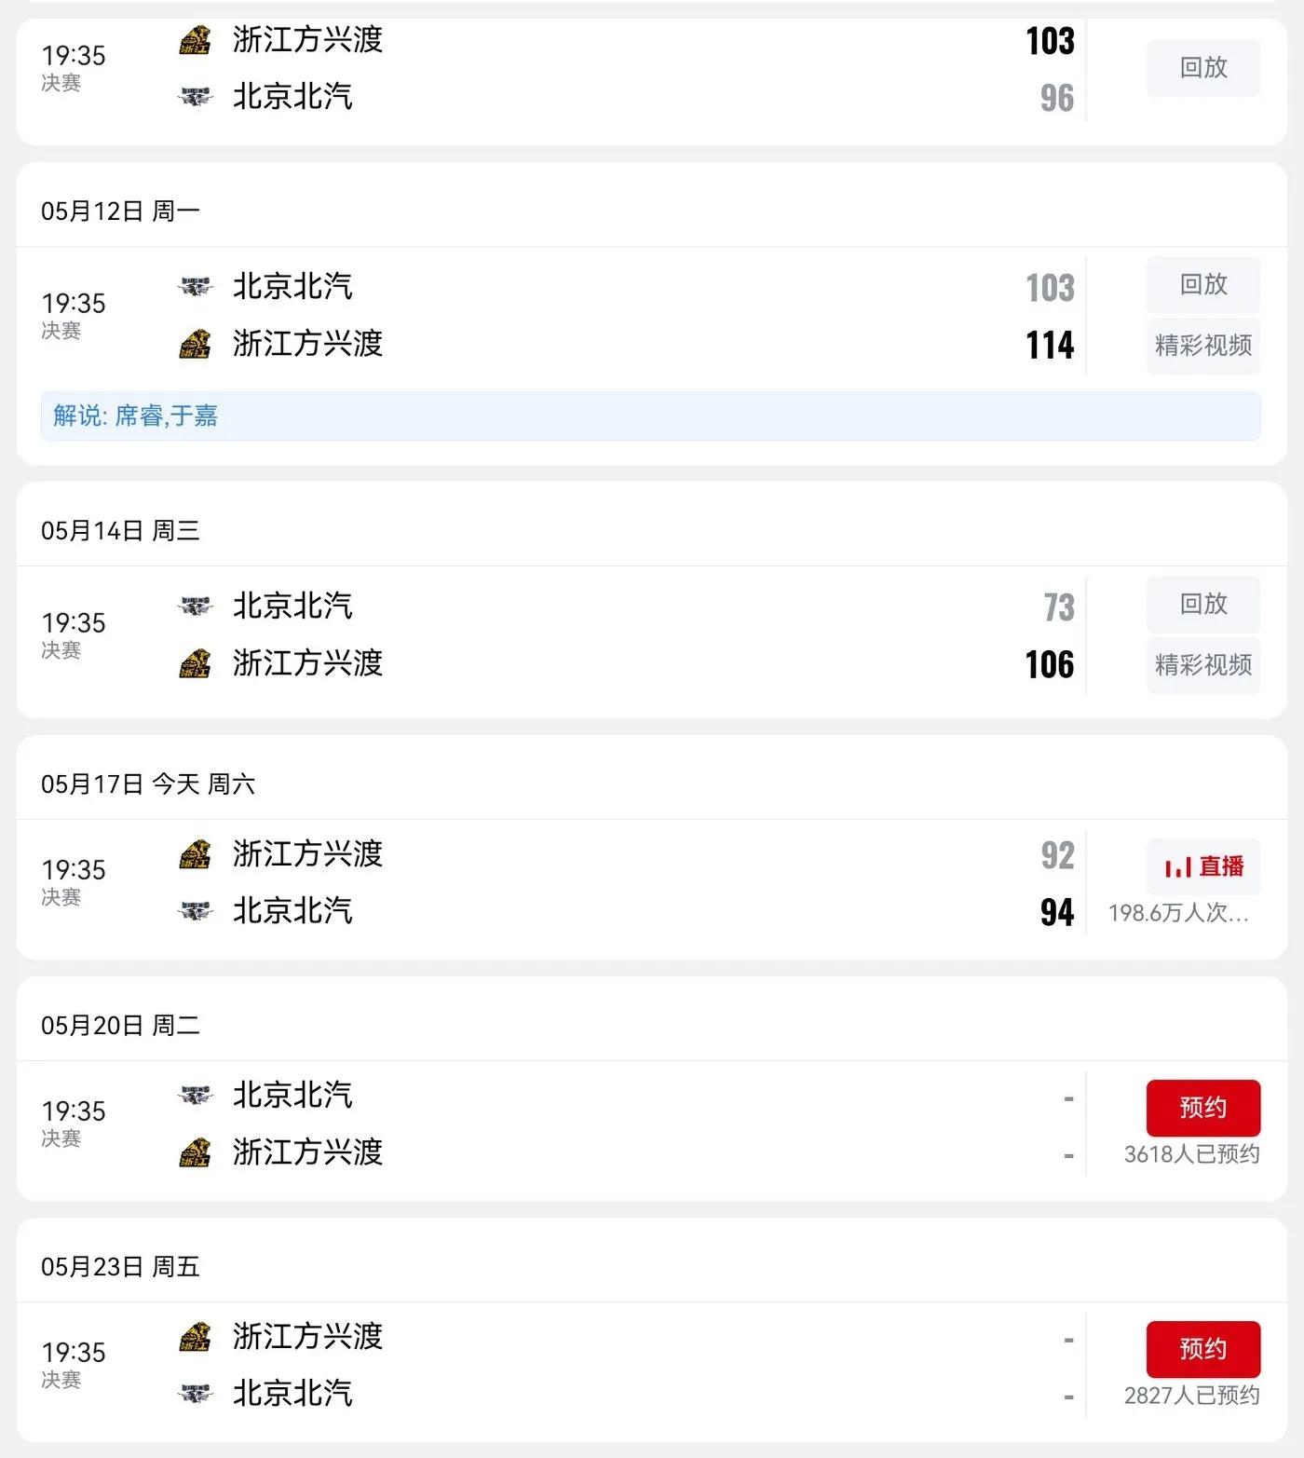Open 回放 replay for May 14 game
Screen dimensions: 1304x1458
[1203, 605]
